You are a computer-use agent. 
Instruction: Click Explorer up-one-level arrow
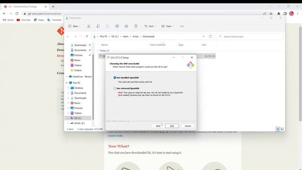87,36
